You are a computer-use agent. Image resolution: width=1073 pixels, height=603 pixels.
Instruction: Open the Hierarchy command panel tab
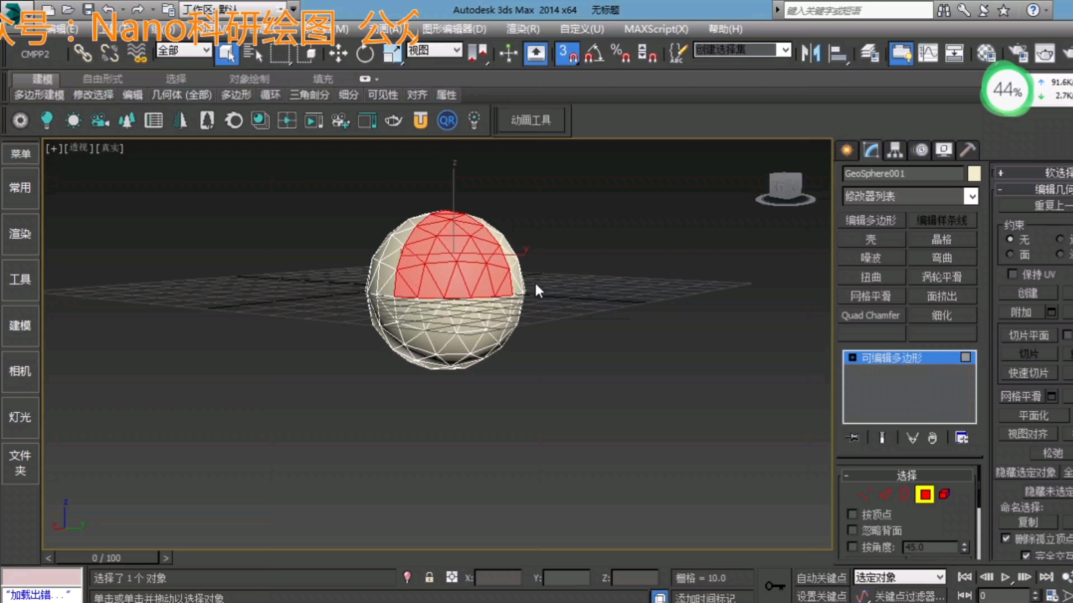895,150
